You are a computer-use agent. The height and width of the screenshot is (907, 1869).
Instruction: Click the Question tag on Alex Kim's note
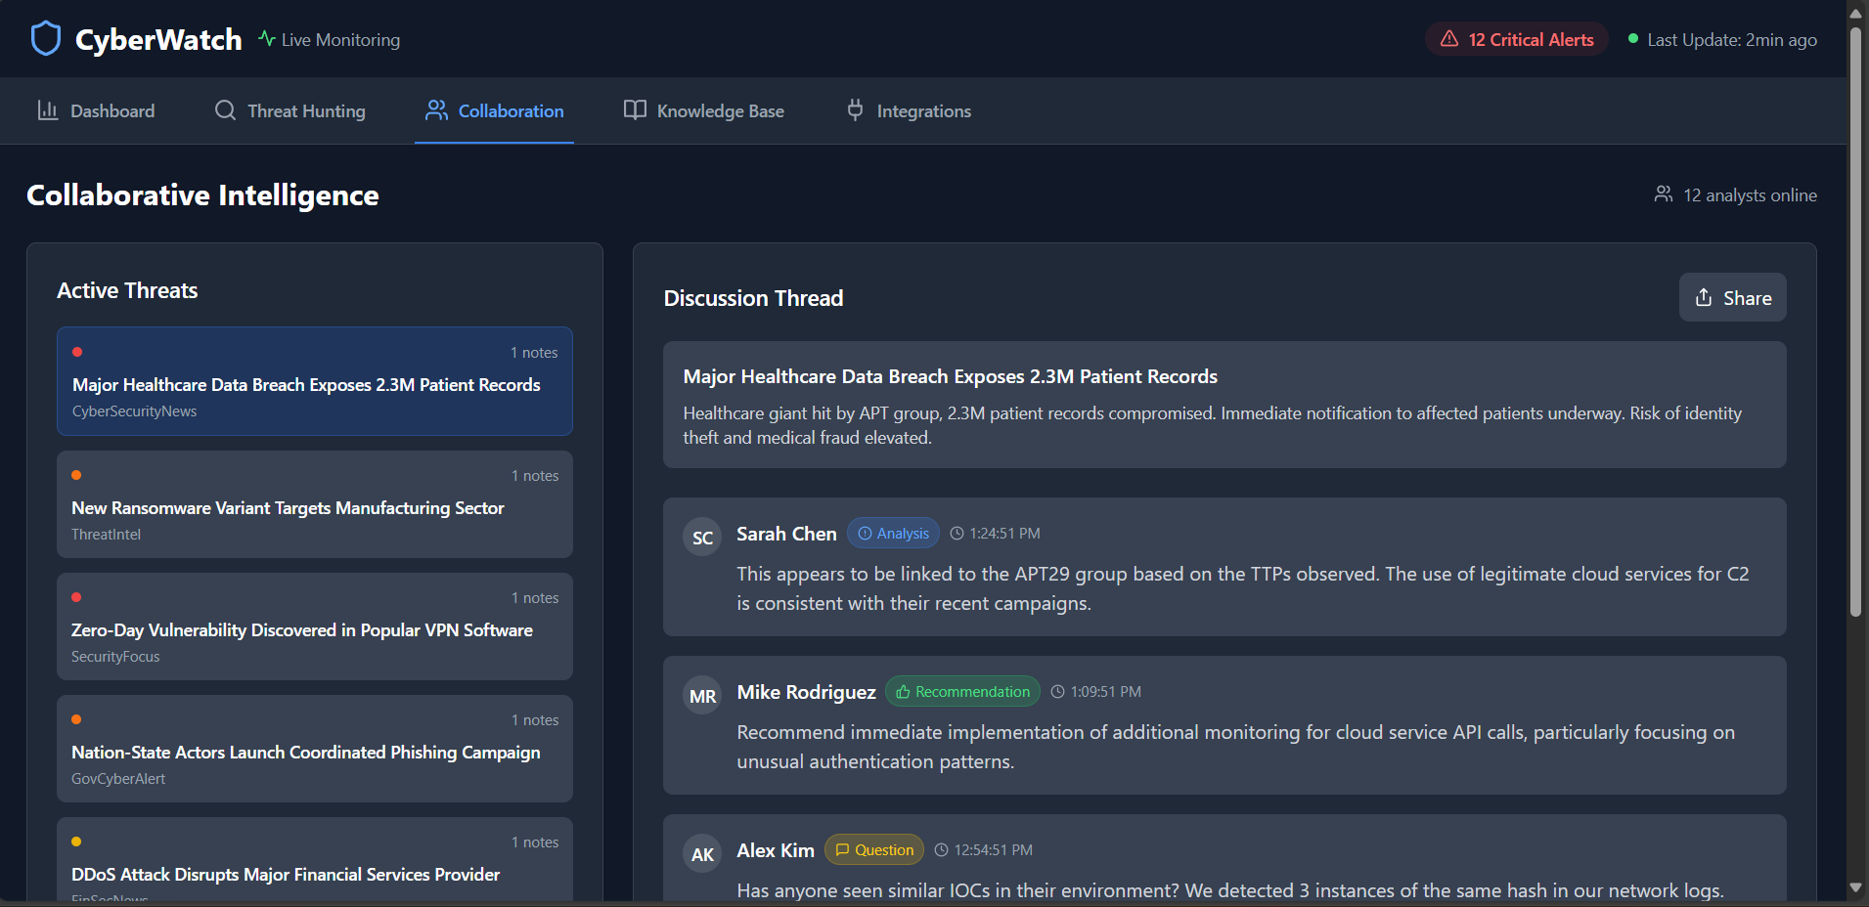click(x=874, y=850)
